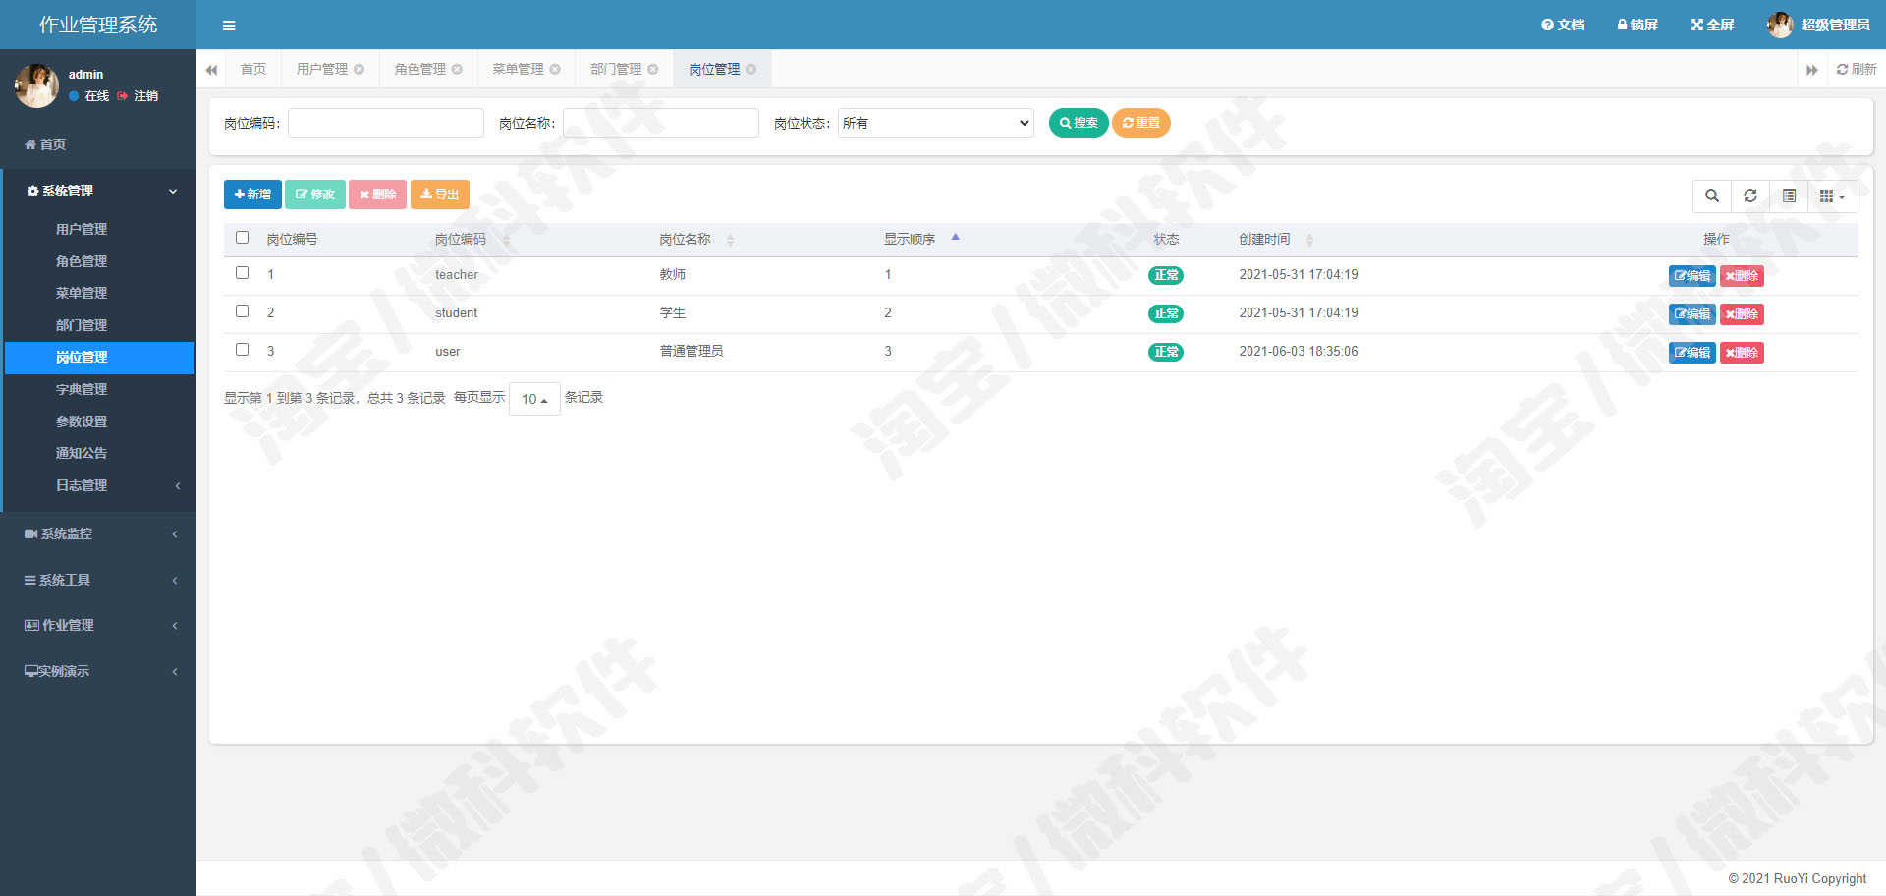Click the 新增 add button

pos(252,195)
